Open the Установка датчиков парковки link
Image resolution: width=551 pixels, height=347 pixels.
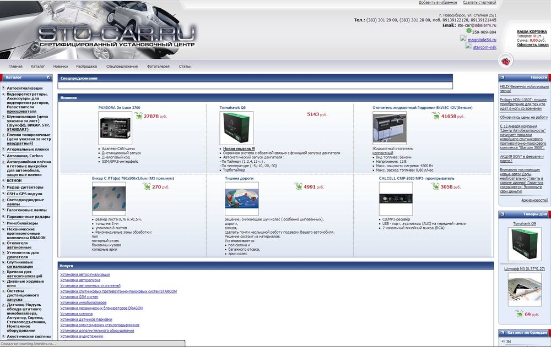tap(86, 320)
